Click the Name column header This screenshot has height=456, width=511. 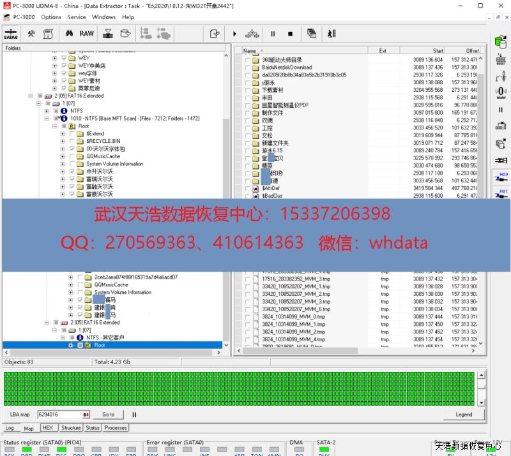pos(250,50)
